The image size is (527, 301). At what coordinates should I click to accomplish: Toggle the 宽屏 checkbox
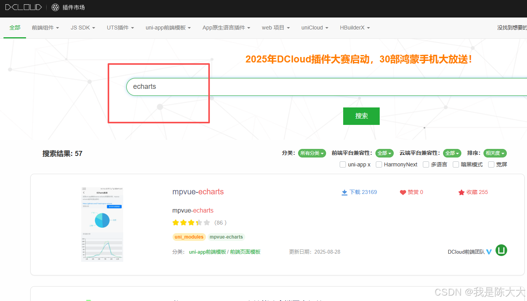pyautogui.click(x=491, y=164)
